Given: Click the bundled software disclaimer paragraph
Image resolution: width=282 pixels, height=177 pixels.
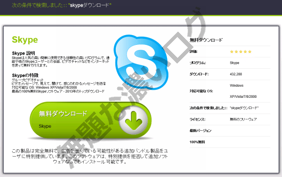Looking at the screenshot, I should 90,156.
